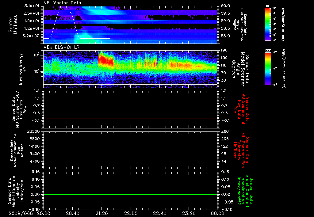Image resolution: width=314 pixels, height=217 pixels.
Task: Click the 23:20 time tick label
Action: 189,213
